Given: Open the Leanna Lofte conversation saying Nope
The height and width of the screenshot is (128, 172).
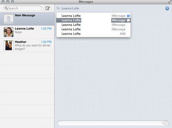Looking at the screenshot, I should (x=27, y=32).
